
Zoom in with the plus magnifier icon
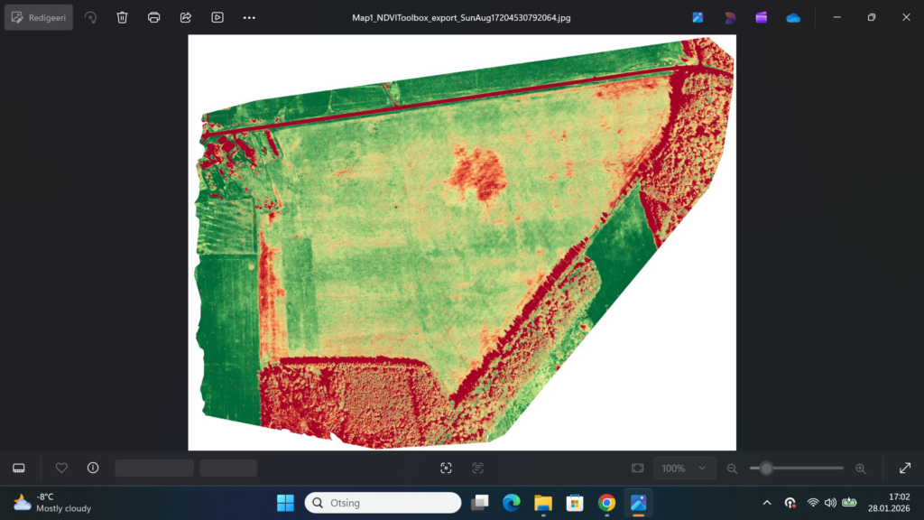tap(860, 468)
